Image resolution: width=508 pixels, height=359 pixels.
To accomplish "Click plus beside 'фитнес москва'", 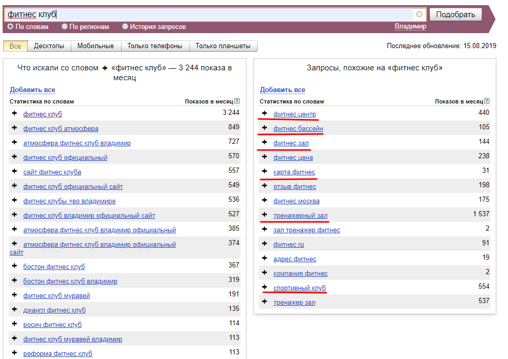I will tap(264, 200).
